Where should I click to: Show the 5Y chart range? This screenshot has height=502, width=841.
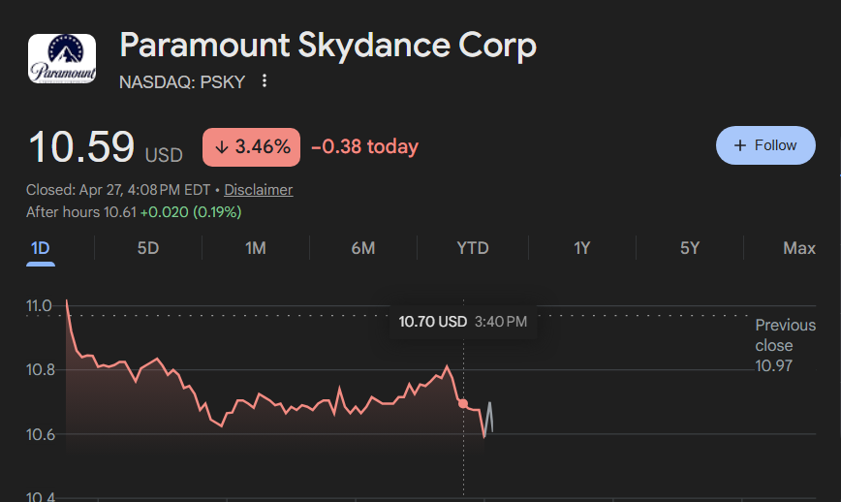click(x=690, y=248)
